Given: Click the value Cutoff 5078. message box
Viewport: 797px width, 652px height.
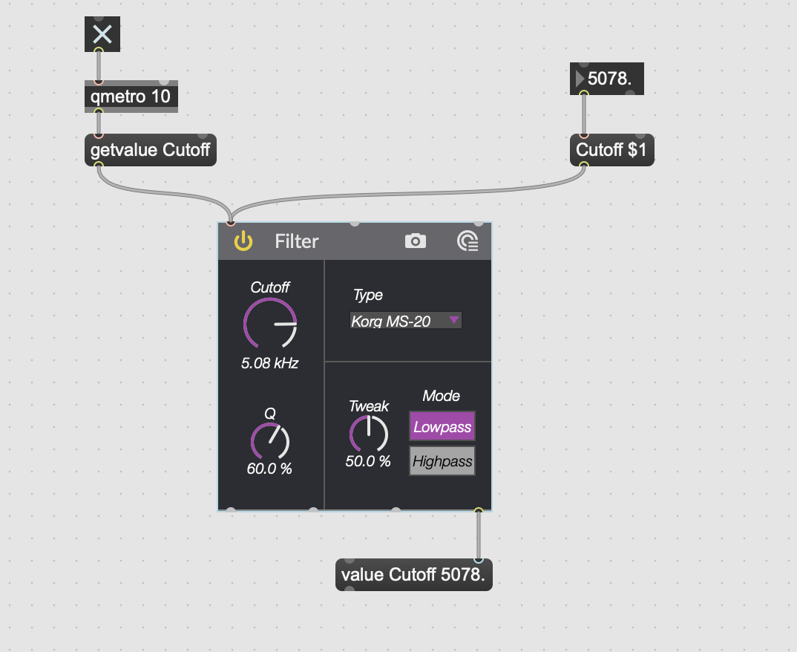Looking at the screenshot, I should (414, 575).
